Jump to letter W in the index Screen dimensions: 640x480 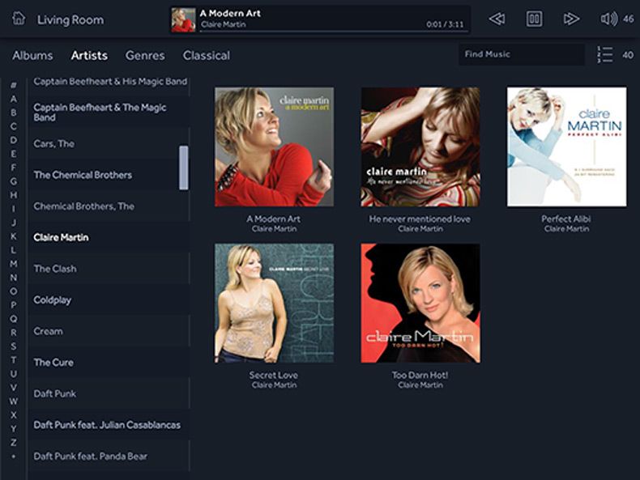(14, 401)
